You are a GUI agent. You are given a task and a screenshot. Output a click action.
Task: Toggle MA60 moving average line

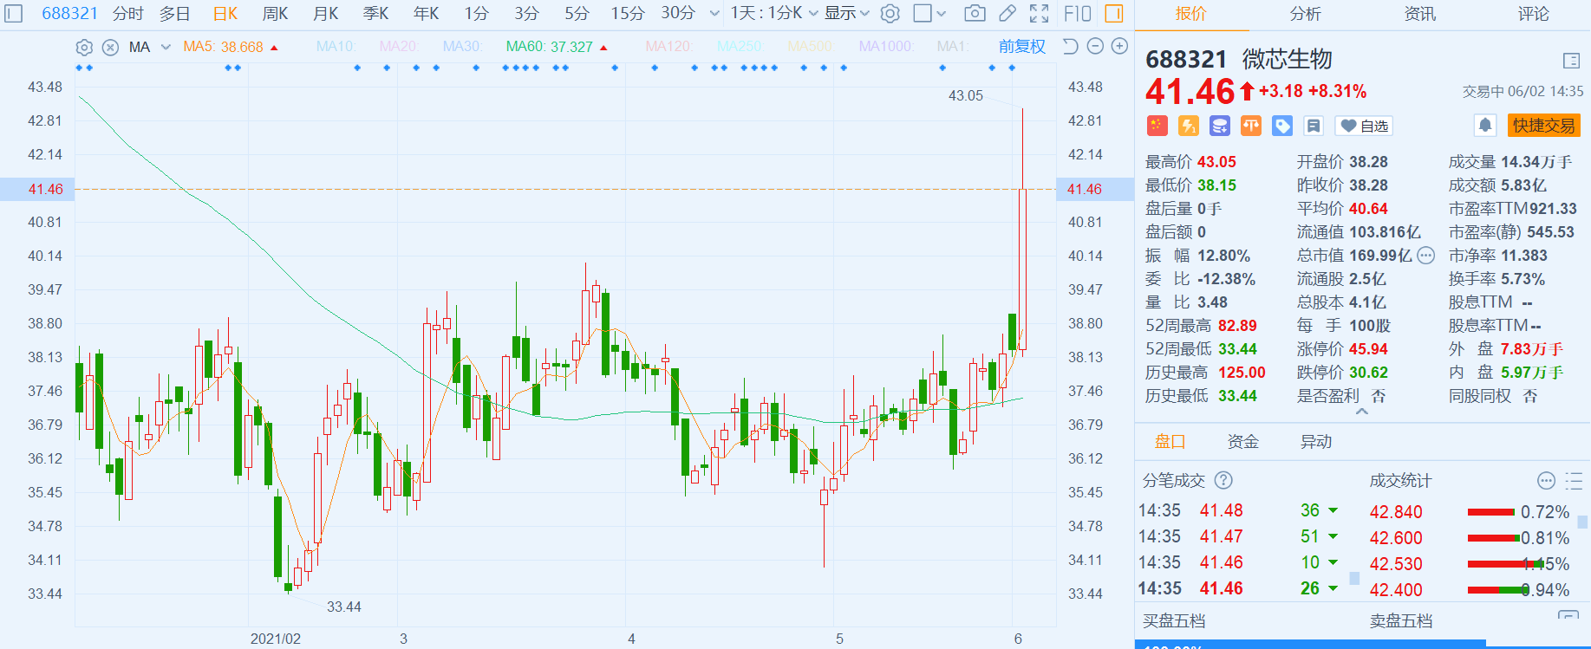(550, 47)
